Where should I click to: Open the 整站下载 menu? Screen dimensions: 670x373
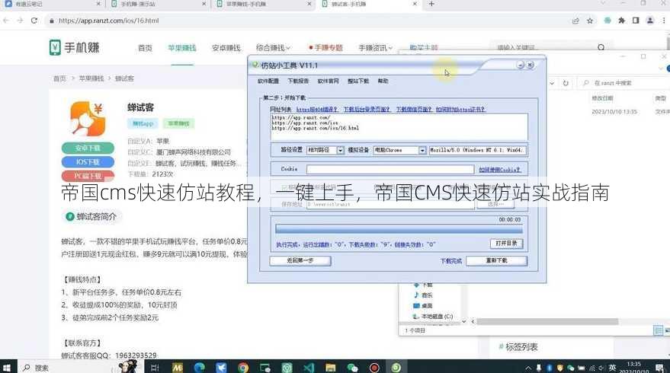click(358, 81)
